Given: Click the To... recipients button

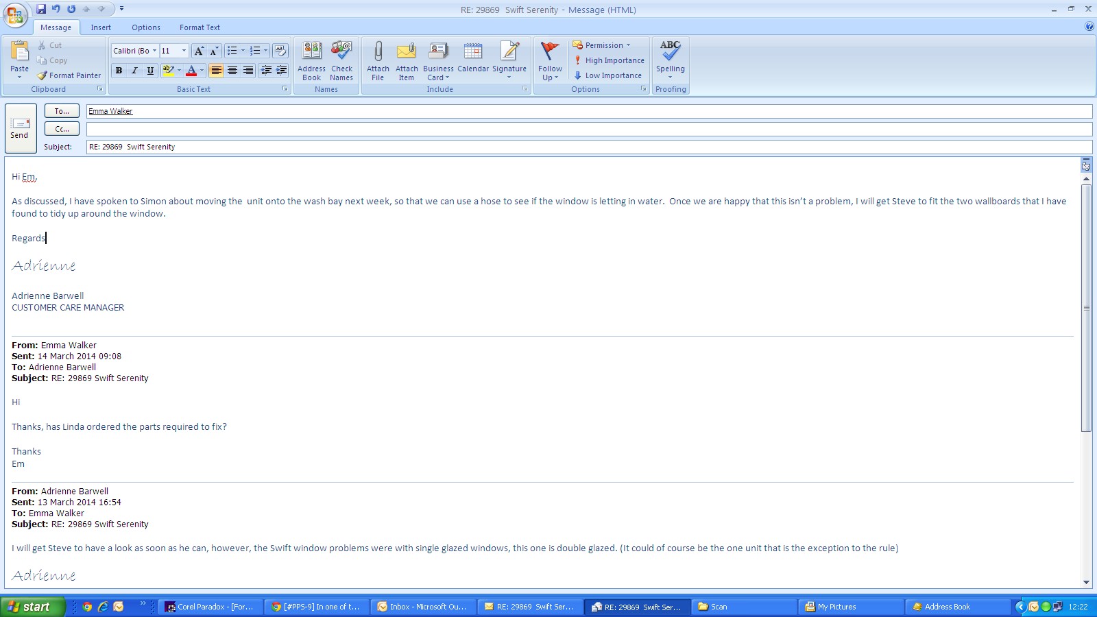Looking at the screenshot, I should tap(62, 111).
